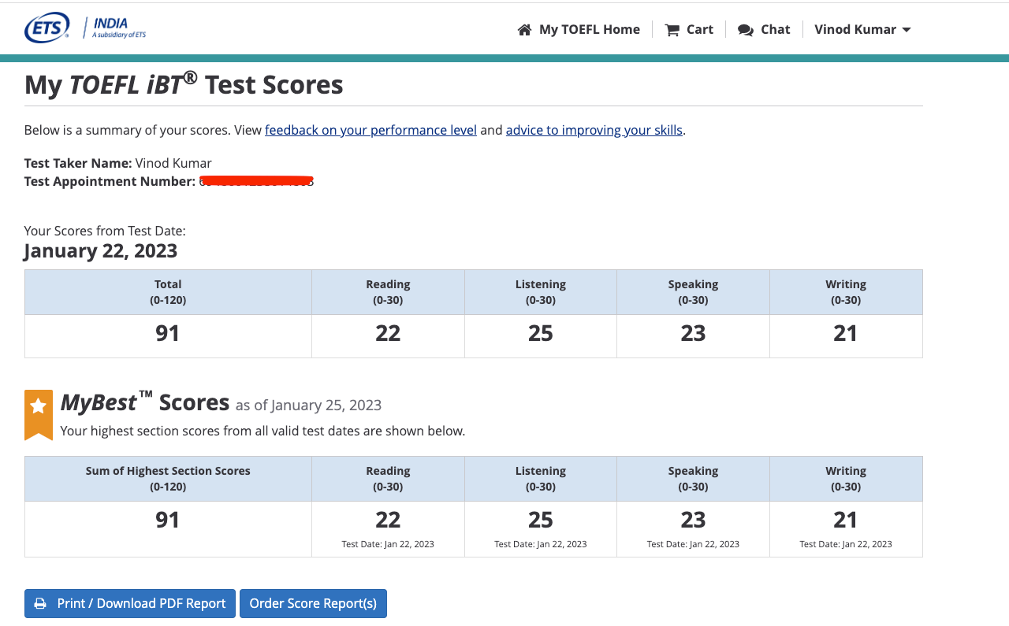This screenshot has width=1009, height=626.
Task: Open the chat bubble icon
Action: [744, 28]
